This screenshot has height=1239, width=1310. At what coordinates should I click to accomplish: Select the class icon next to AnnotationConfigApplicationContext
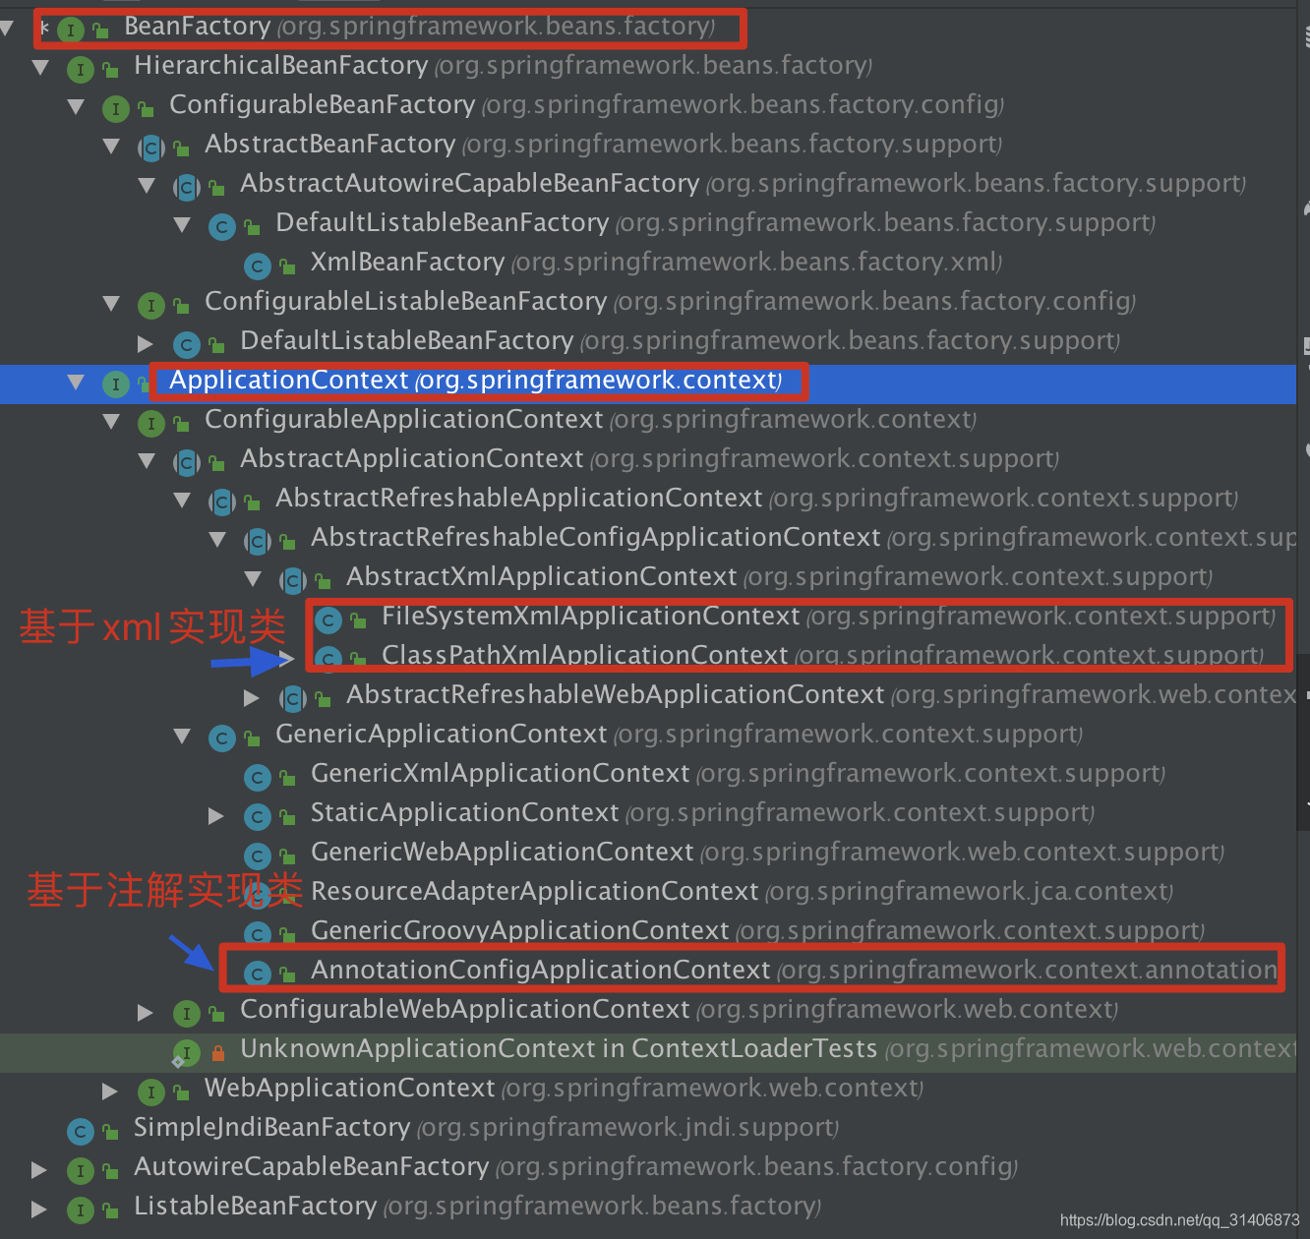click(257, 973)
